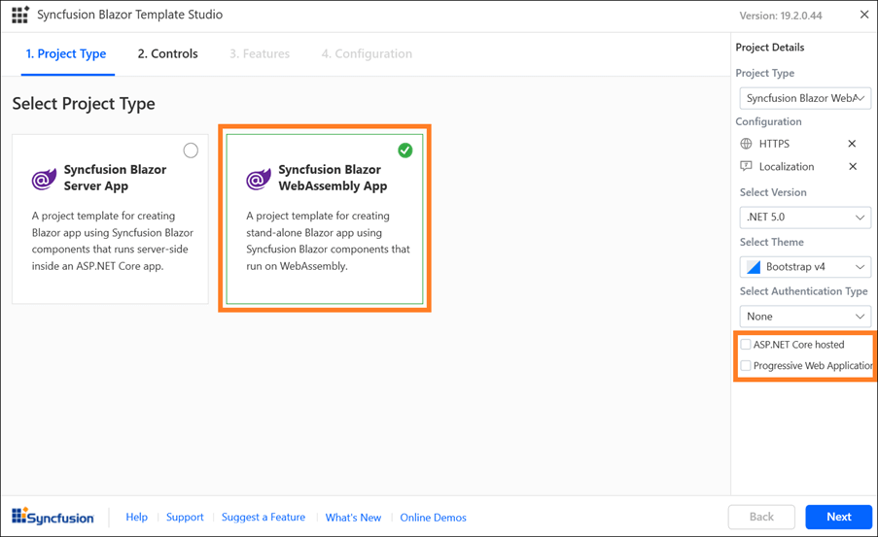The height and width of the screenshot is (537, 878).
Task: Select the Syncfusion Blazor WebAssembly App card
Action: [325, 219]
